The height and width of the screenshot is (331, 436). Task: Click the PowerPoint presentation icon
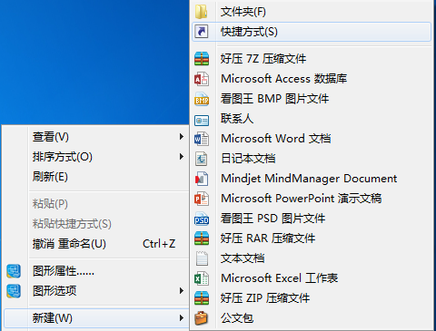pos(202,199)
